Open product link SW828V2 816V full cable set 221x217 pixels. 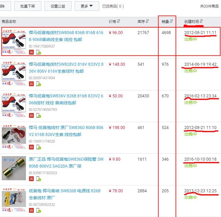66,68
